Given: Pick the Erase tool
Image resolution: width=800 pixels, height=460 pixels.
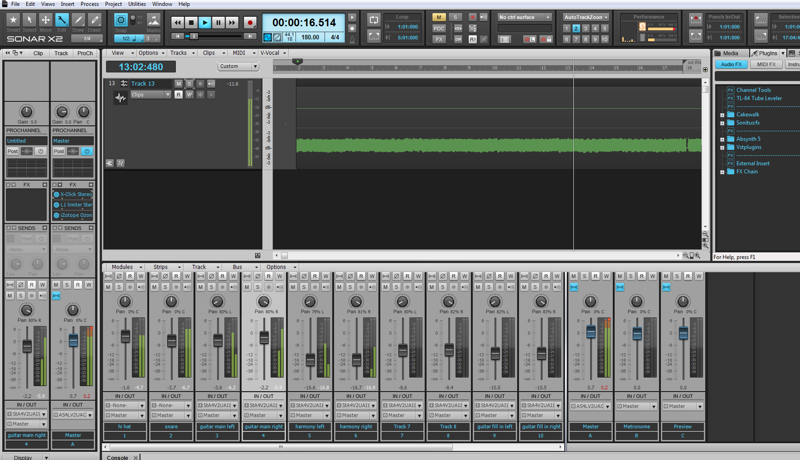Looking at the screenshot, I should (94, 20).
